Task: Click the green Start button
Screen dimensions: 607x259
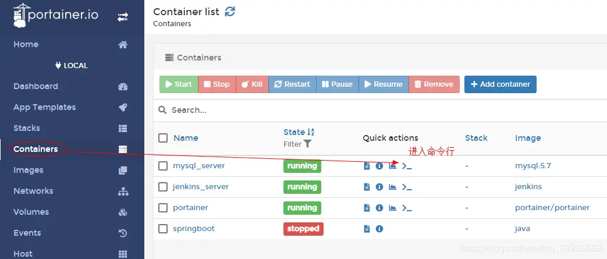Action: pos(179,84)
